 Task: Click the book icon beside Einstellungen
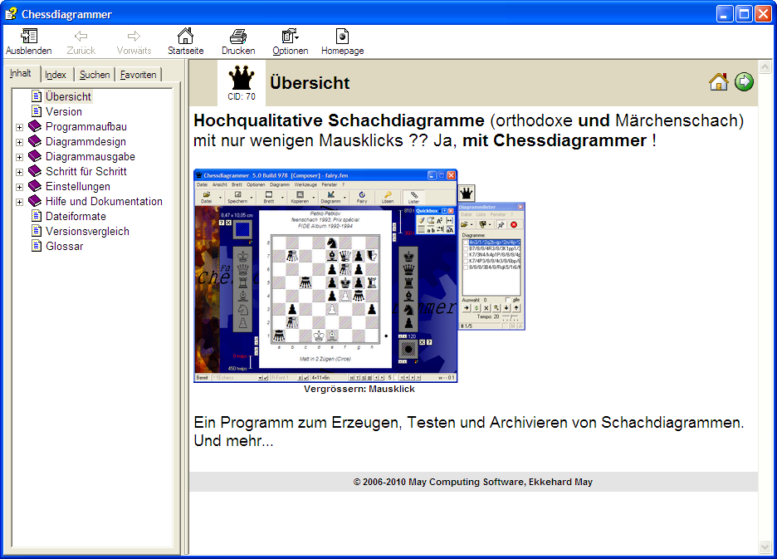click(x=35, y=185)
